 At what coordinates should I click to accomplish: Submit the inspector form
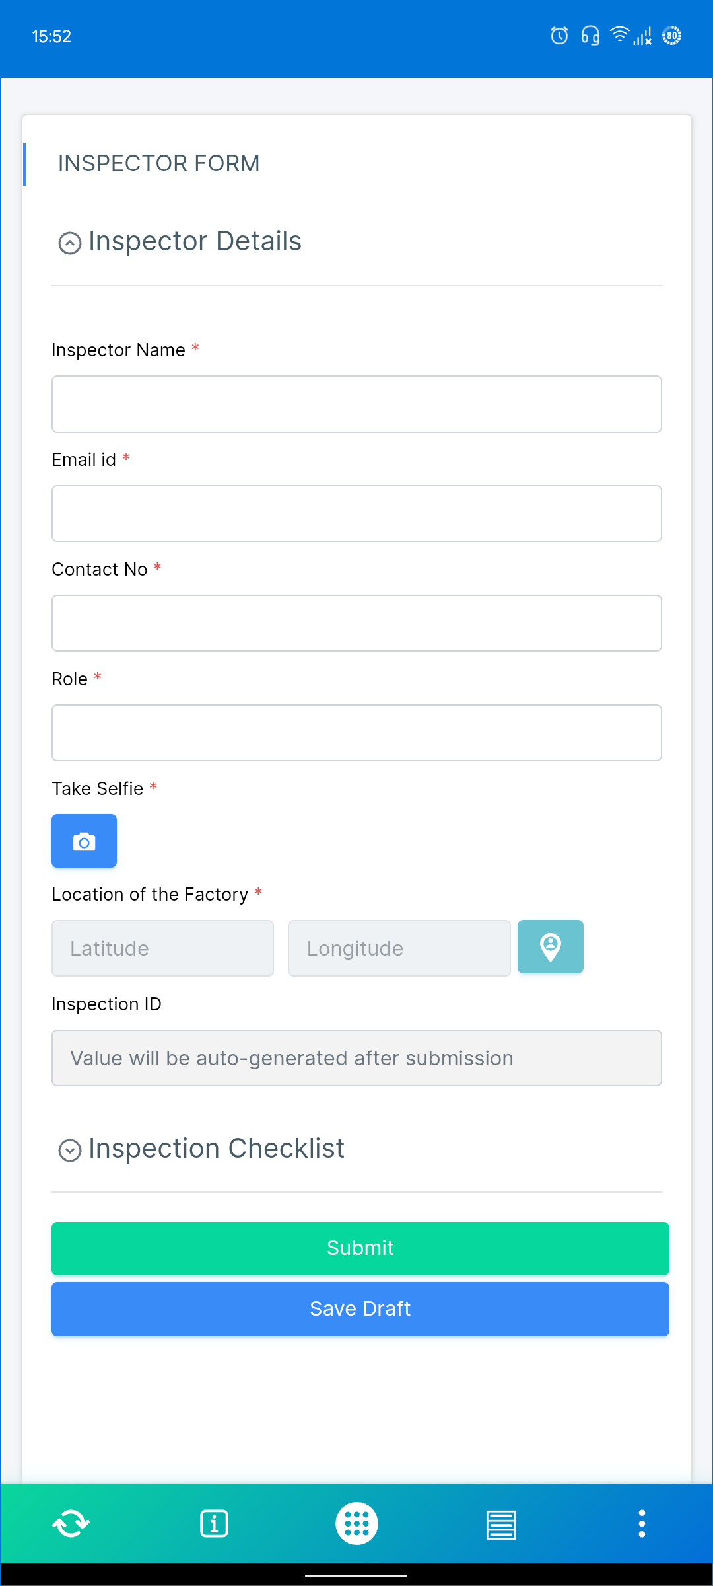tap(360, 1248)
